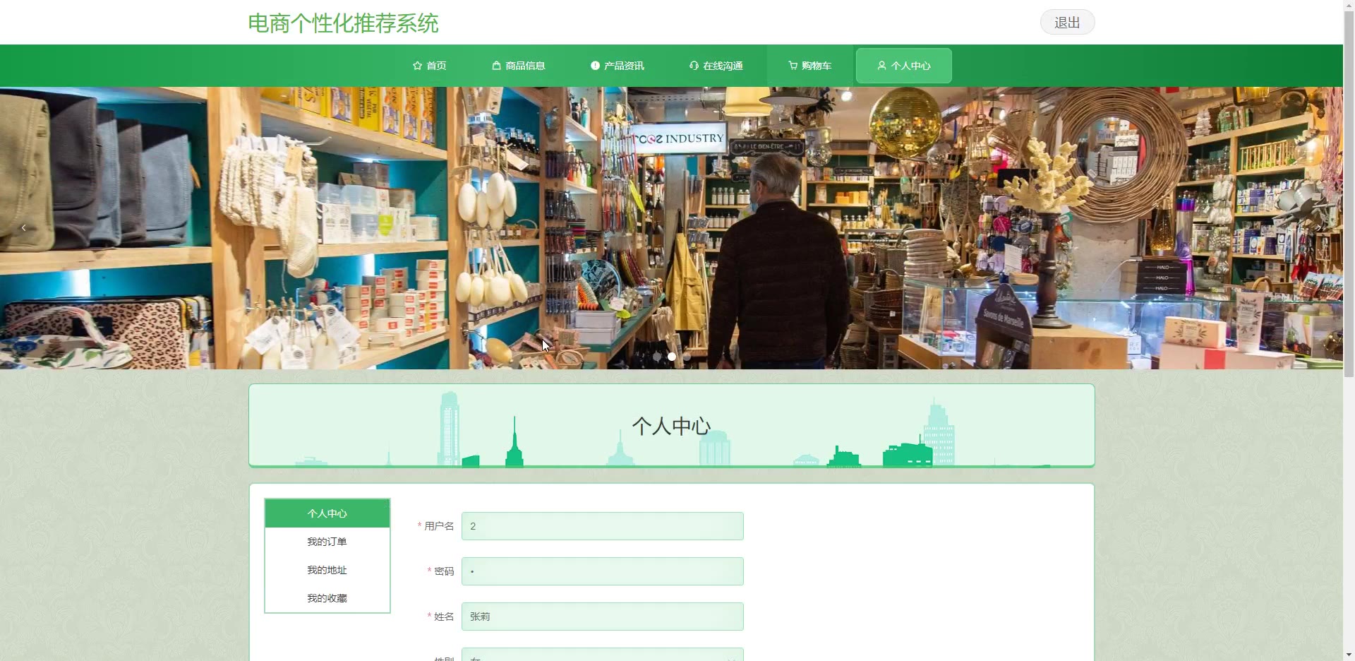Focus the 用户名 input field

tap(602, 526)
